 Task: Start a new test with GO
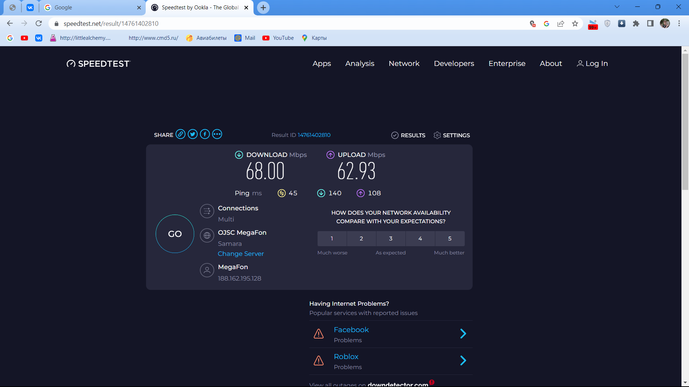tap(175, 234)
